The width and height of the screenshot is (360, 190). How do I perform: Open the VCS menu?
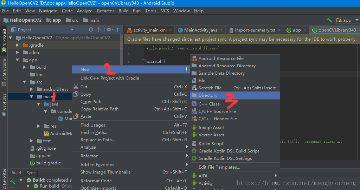coord(165,11)
